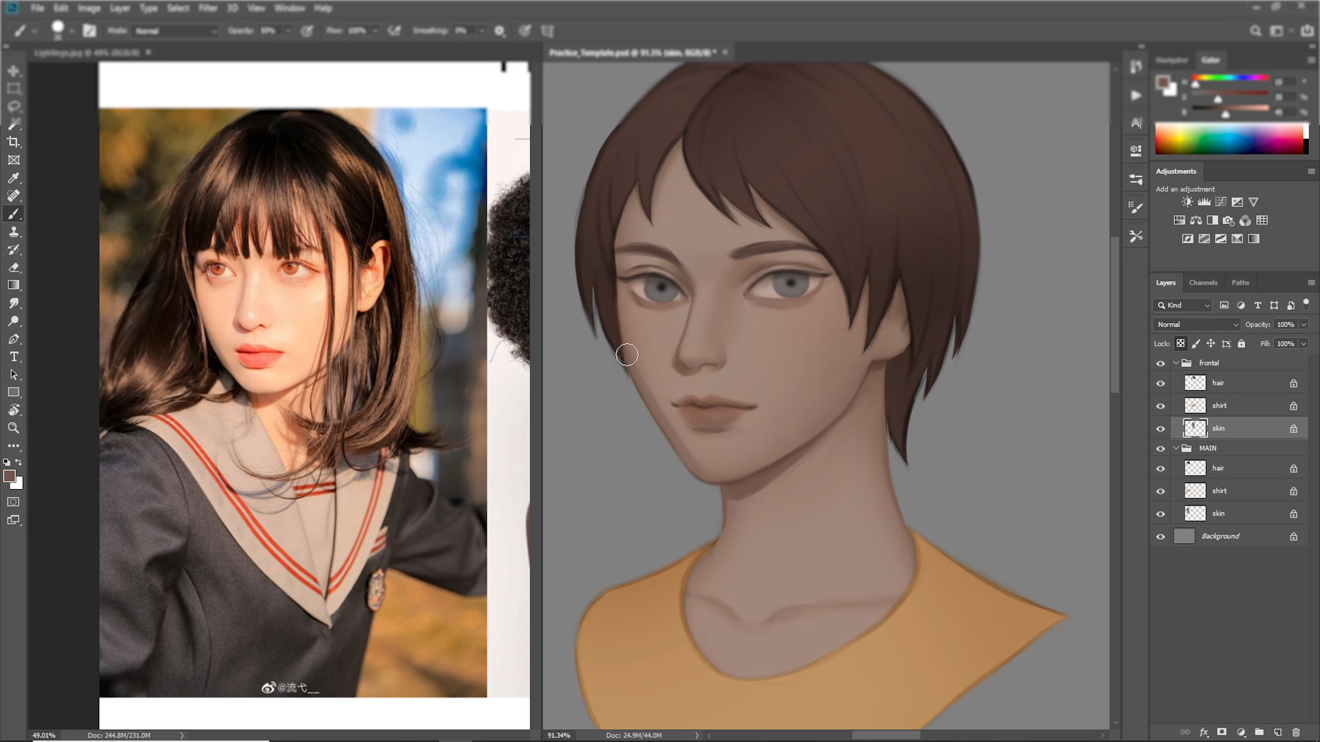The width and height of the screenshot is (1320, 742).
Task: Open the File menu
Action: (x=38, y=8)
